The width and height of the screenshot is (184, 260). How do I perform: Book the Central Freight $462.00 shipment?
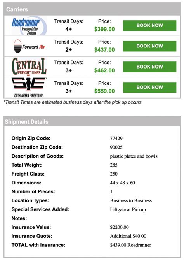[149, 67]
